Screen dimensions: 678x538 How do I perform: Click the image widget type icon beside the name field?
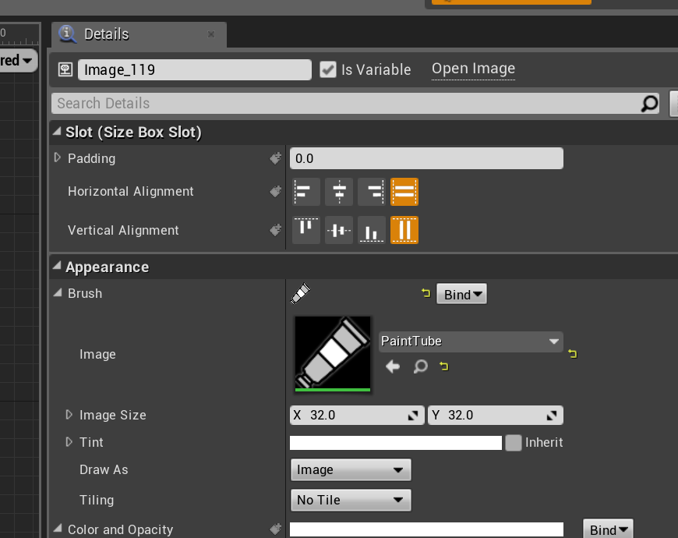tap(65, 69)
